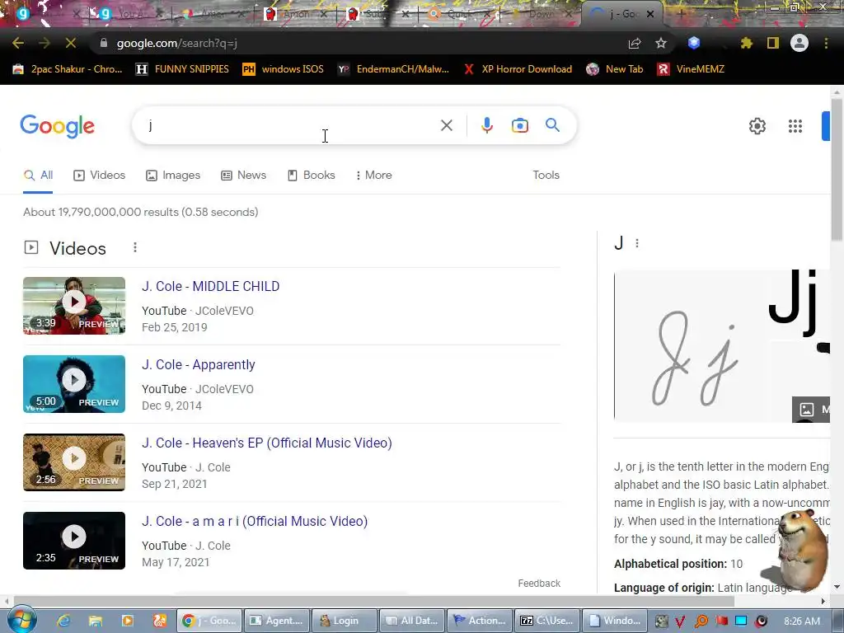Select the All results tab
This screenshot has width=844, height=633.
tap(38, 175)
